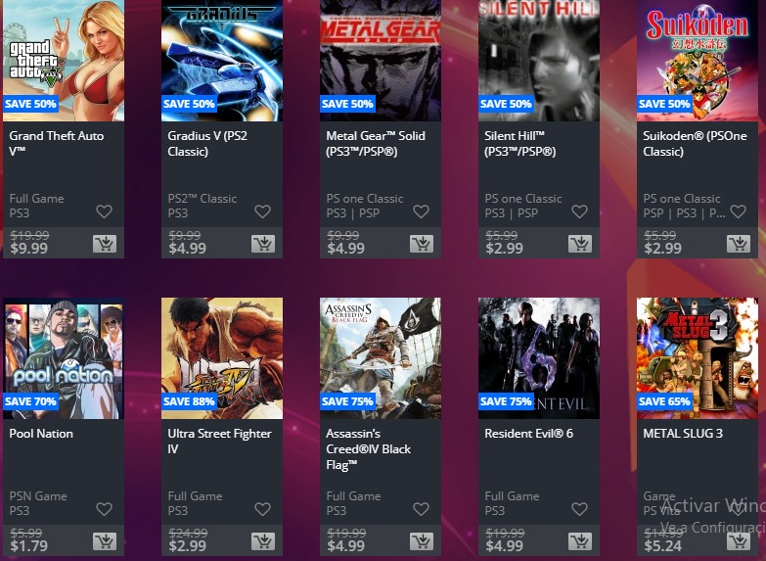Image resolution: width=766 pixels, height=561 pixels.
Task: Open the METAL SLUG 3 title link
Action: [683, 434]
